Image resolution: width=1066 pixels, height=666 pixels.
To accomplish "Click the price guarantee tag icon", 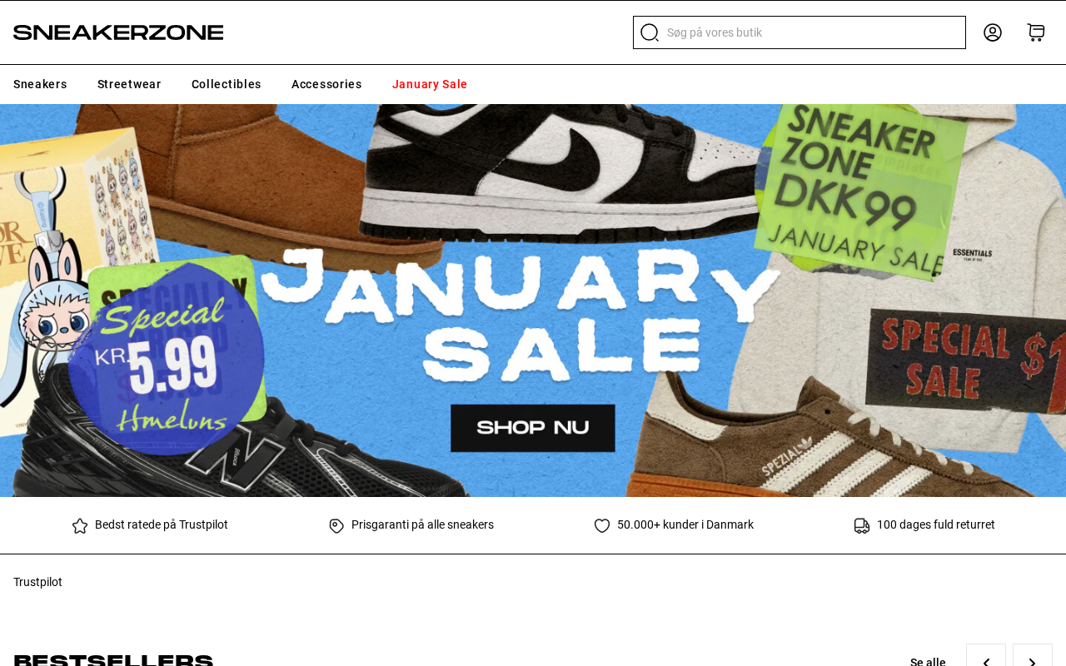I will (x=336, y=525).
